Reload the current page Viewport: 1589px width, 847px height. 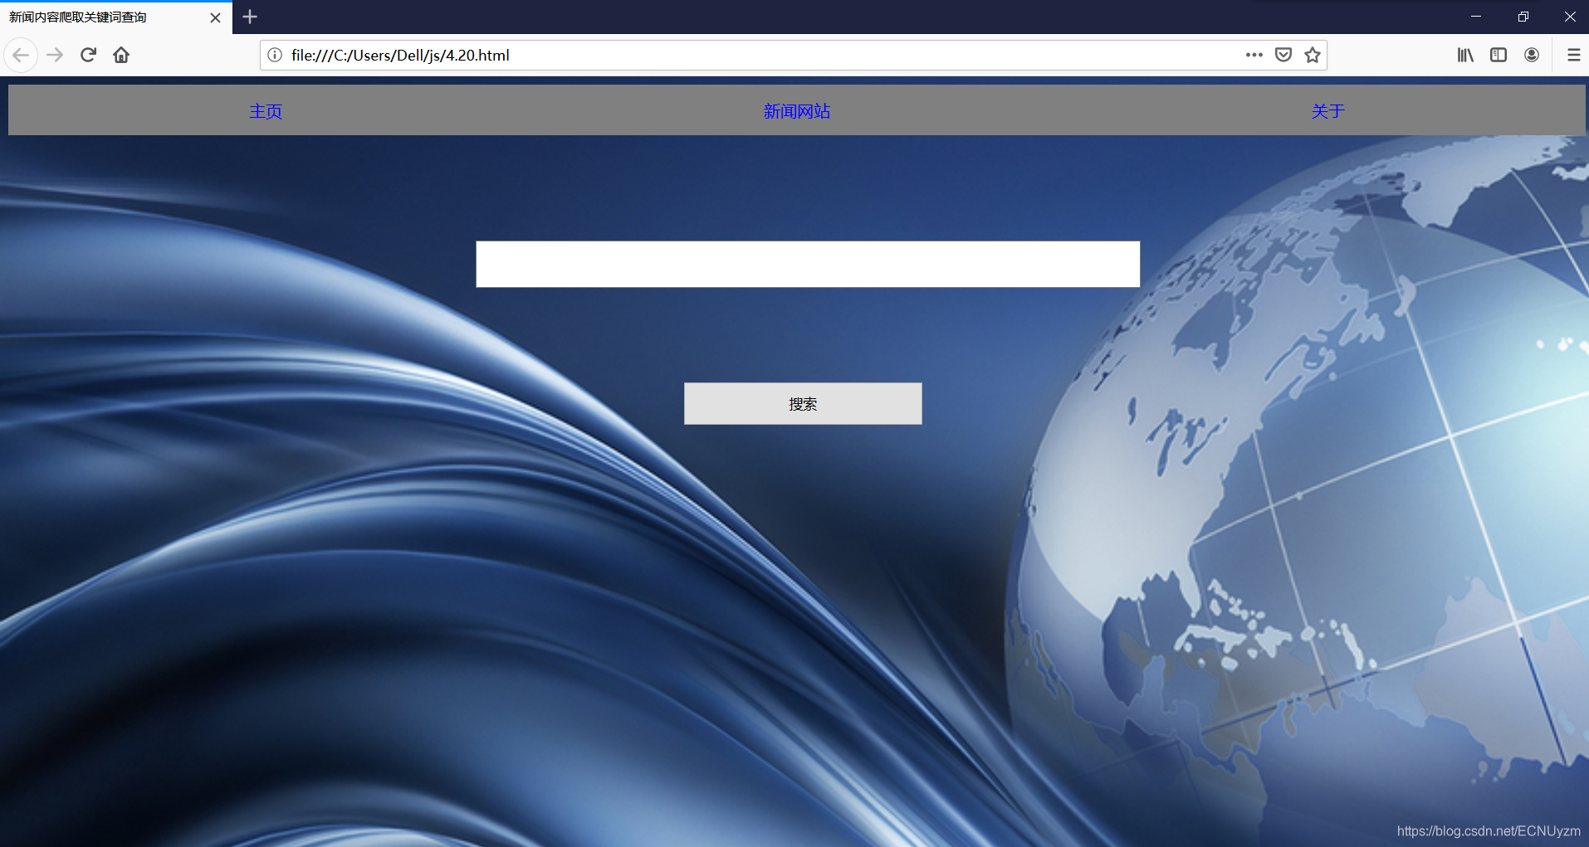point(88,56)
